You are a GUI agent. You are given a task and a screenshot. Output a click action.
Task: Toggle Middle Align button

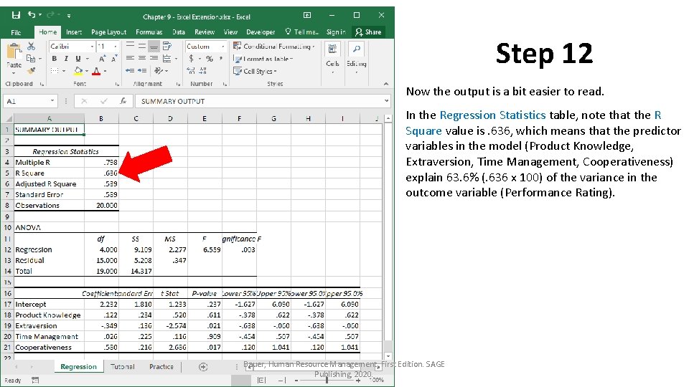(x=142, y=46)
